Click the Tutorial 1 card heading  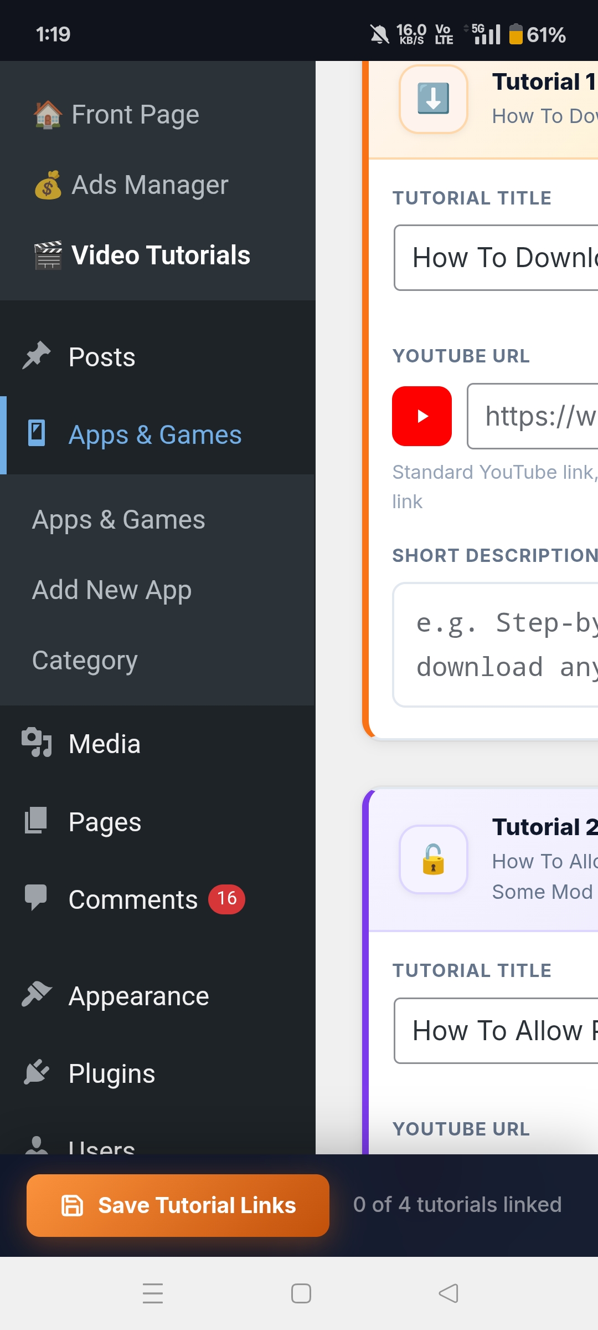click(x=544, y=81)
